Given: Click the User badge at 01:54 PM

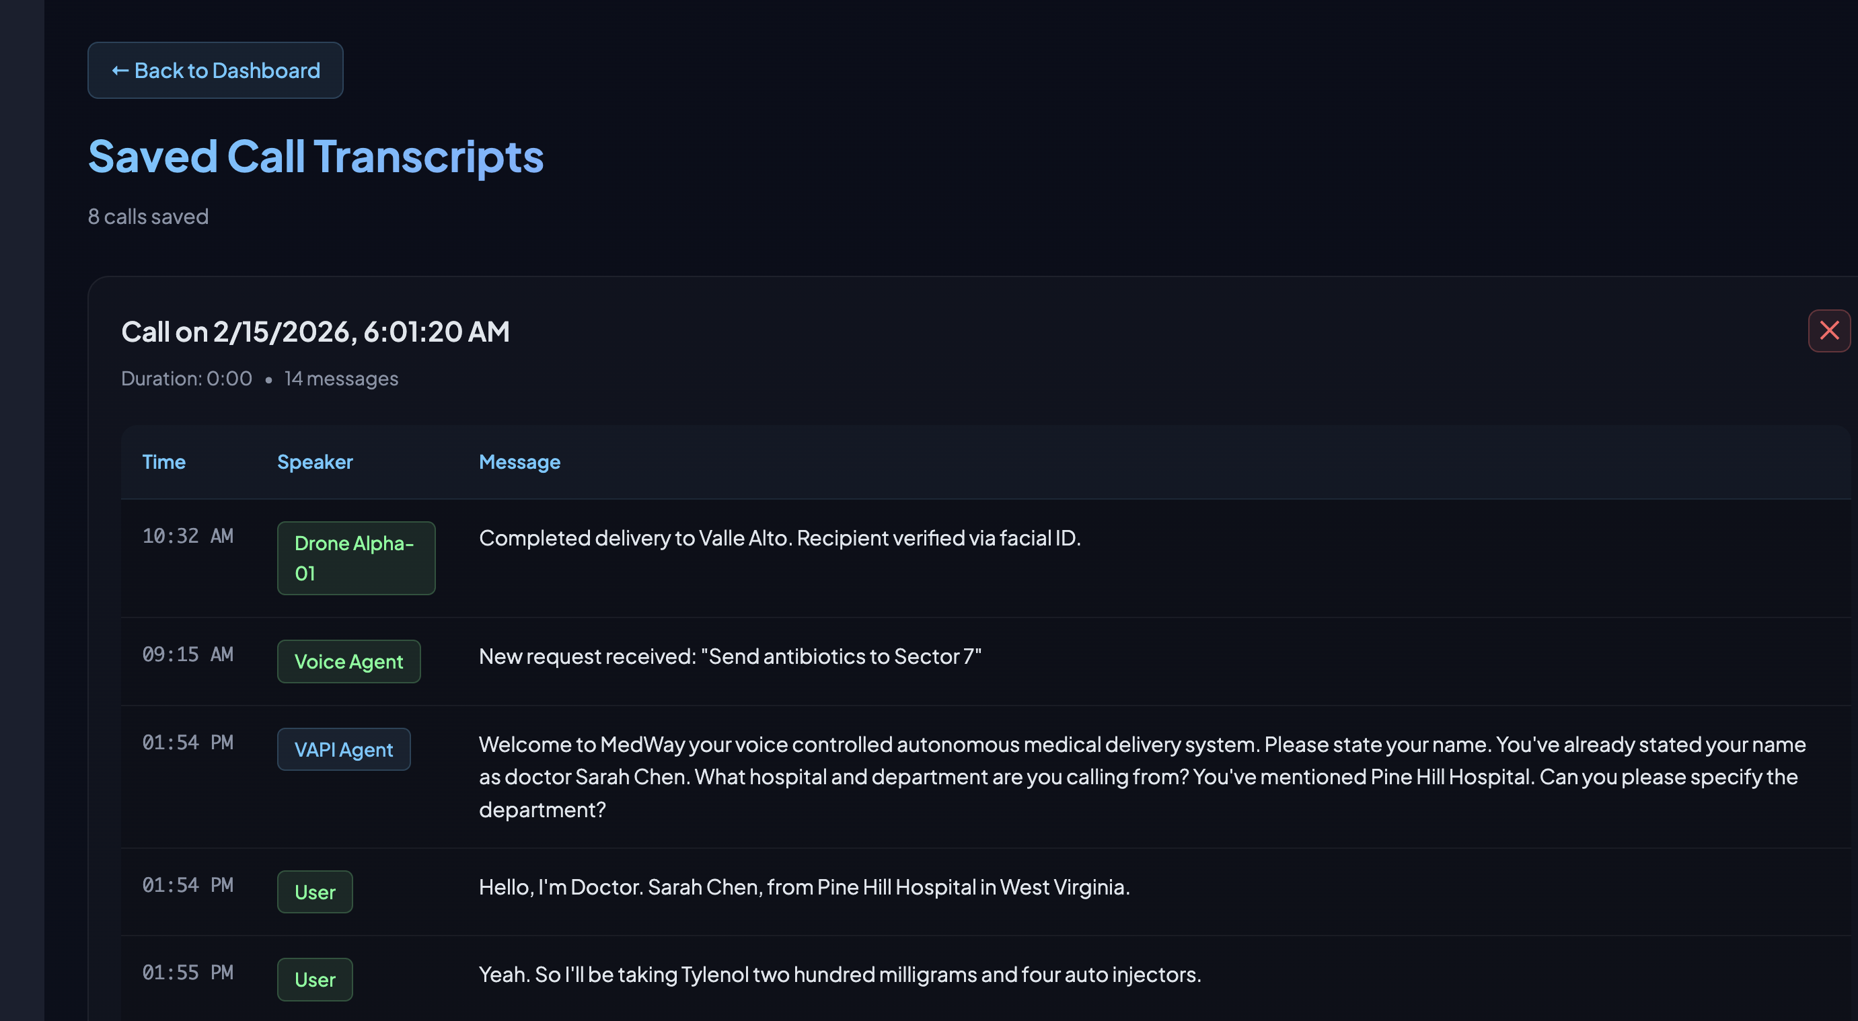Looking at the screenshot, I should click(x=314, y=892).
